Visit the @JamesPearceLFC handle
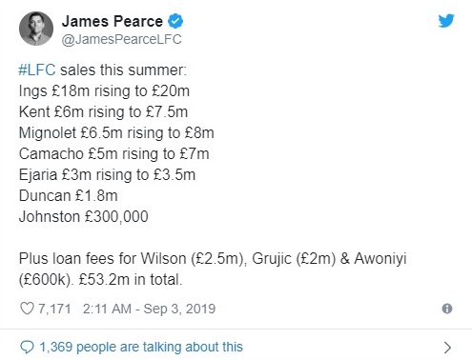The width and height of the screenshot is (472, 360). pyautogui.click(x=121, y=39)
